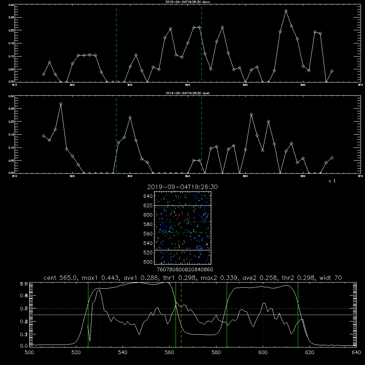This screenshot has width=365, height=365.
Task: Click 0.20 on the dusk plot y-axis
Action: click(x=11, y=122)
